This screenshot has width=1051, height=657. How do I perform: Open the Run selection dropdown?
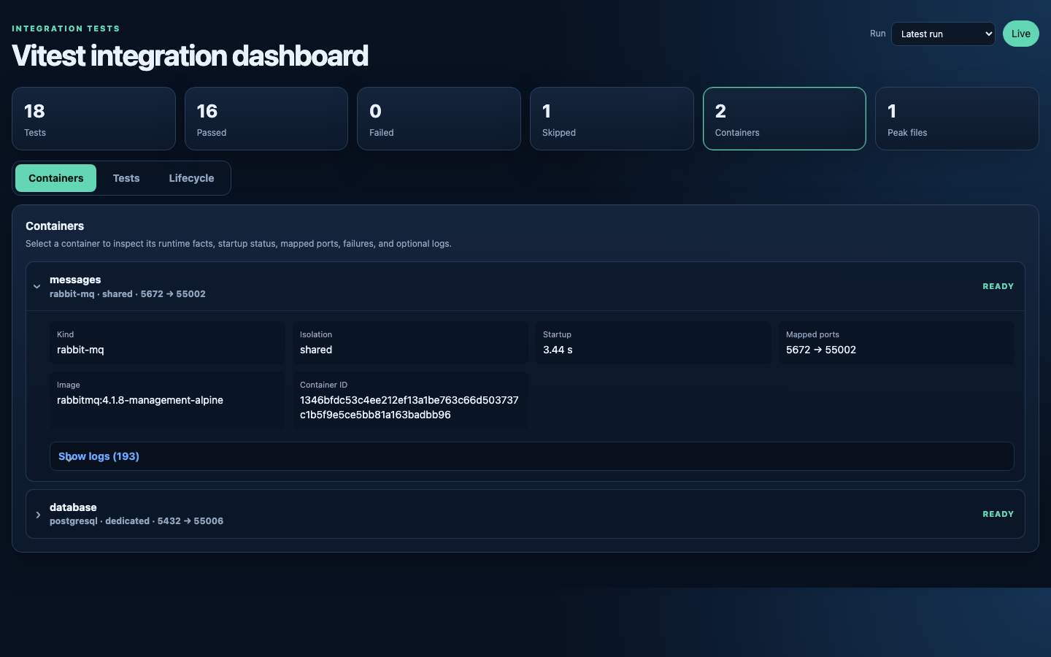pos(943,34)
